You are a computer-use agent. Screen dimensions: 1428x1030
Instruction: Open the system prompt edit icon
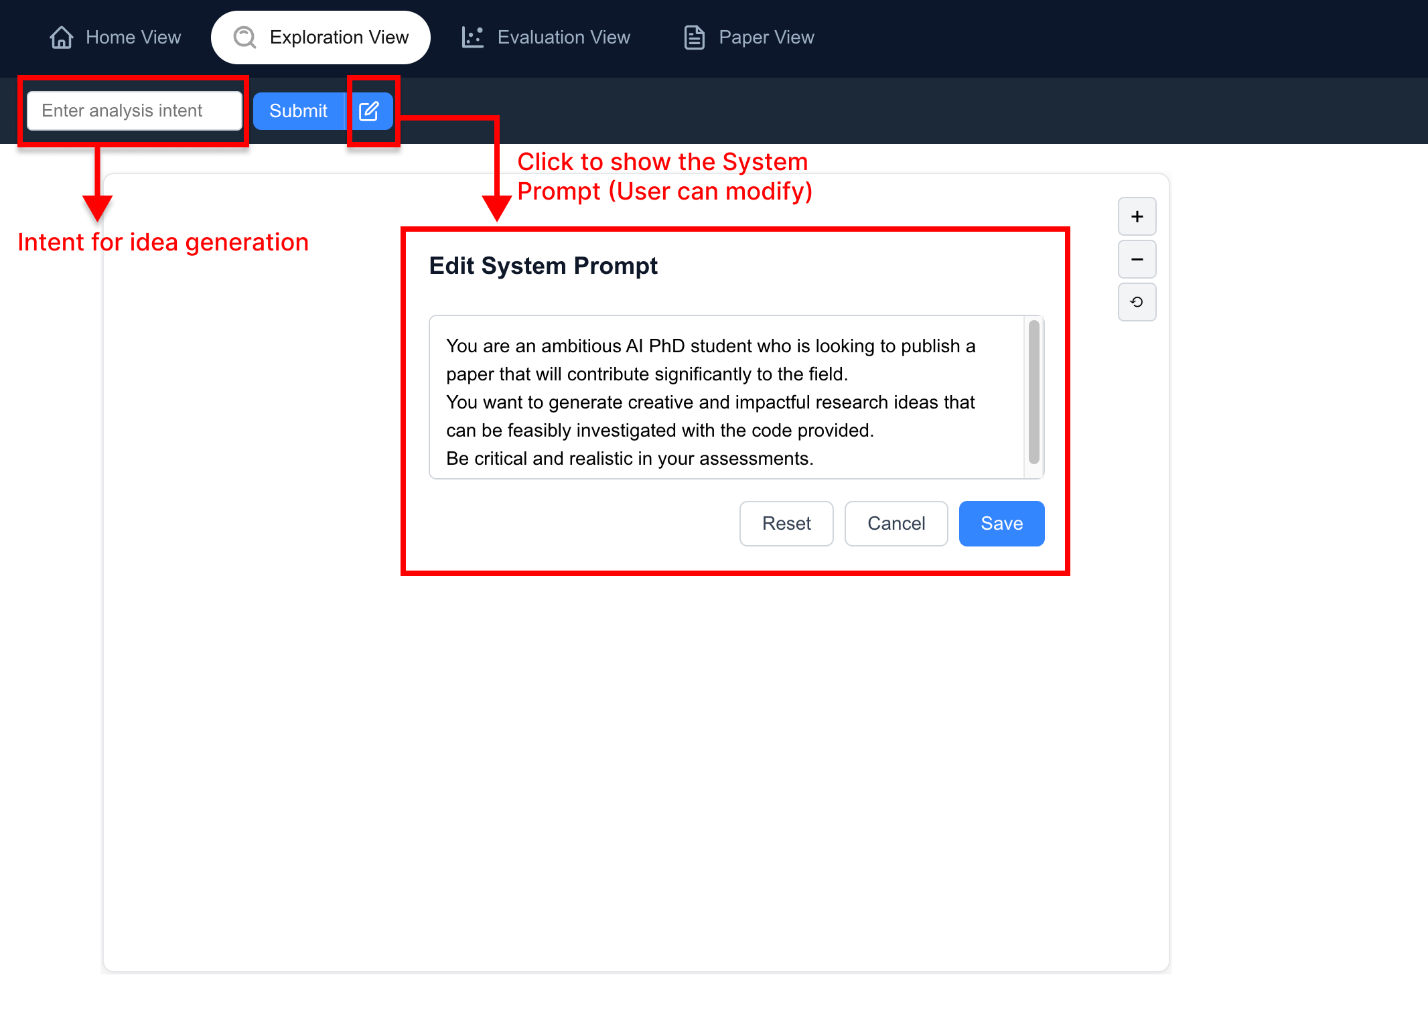pyautogui.click(x=369, y=111)
